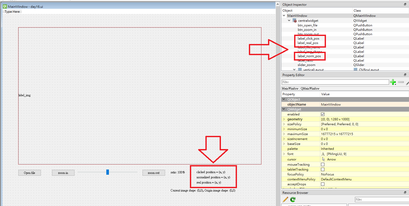Click the centralwidget layout icon

click(x=295, y=20)
